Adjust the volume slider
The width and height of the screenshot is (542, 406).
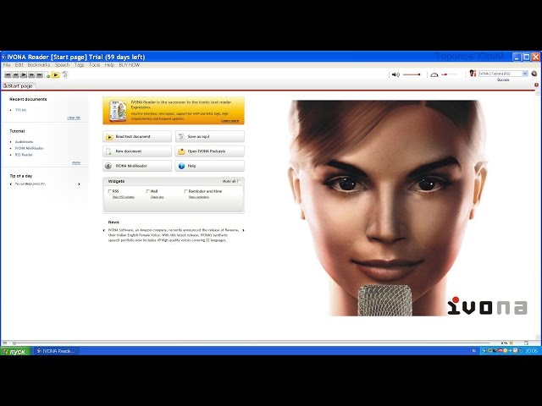point(412,74)
